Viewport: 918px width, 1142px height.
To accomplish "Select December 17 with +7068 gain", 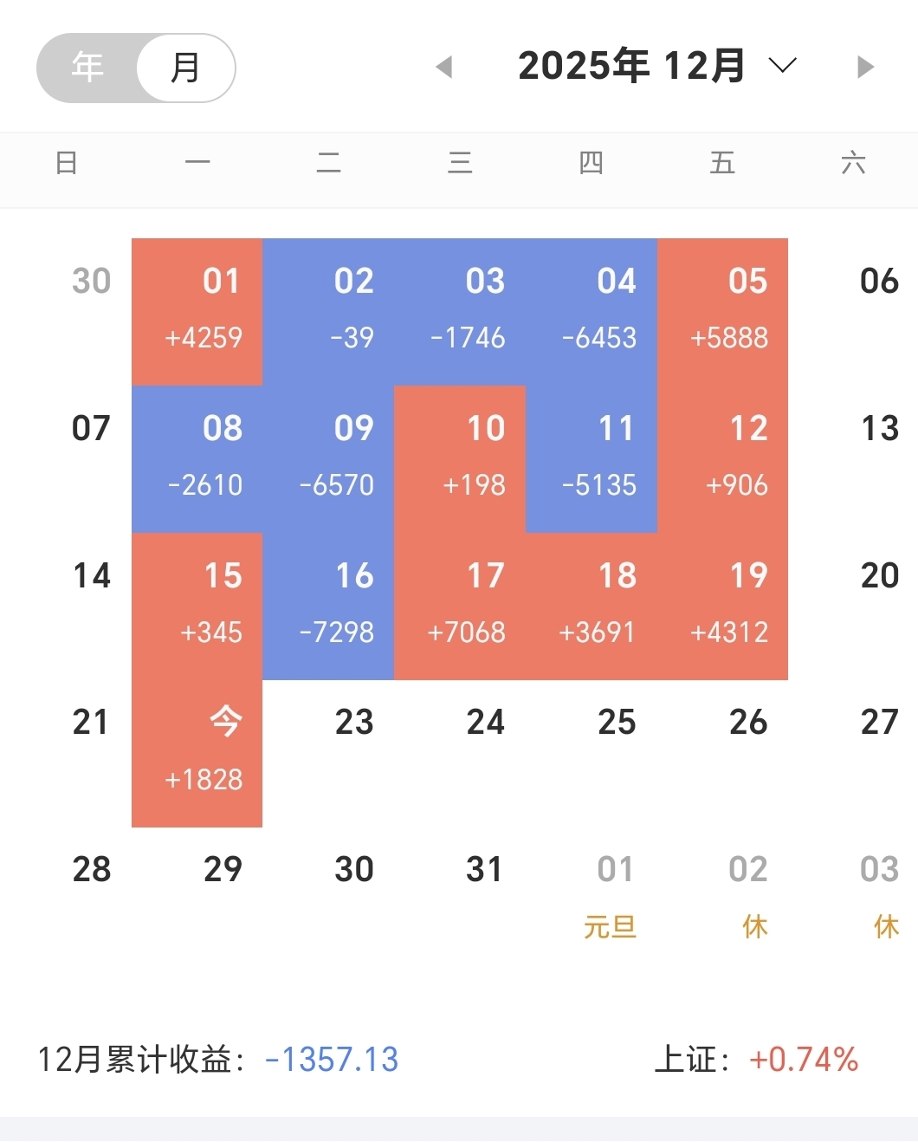I will [460, 606].
